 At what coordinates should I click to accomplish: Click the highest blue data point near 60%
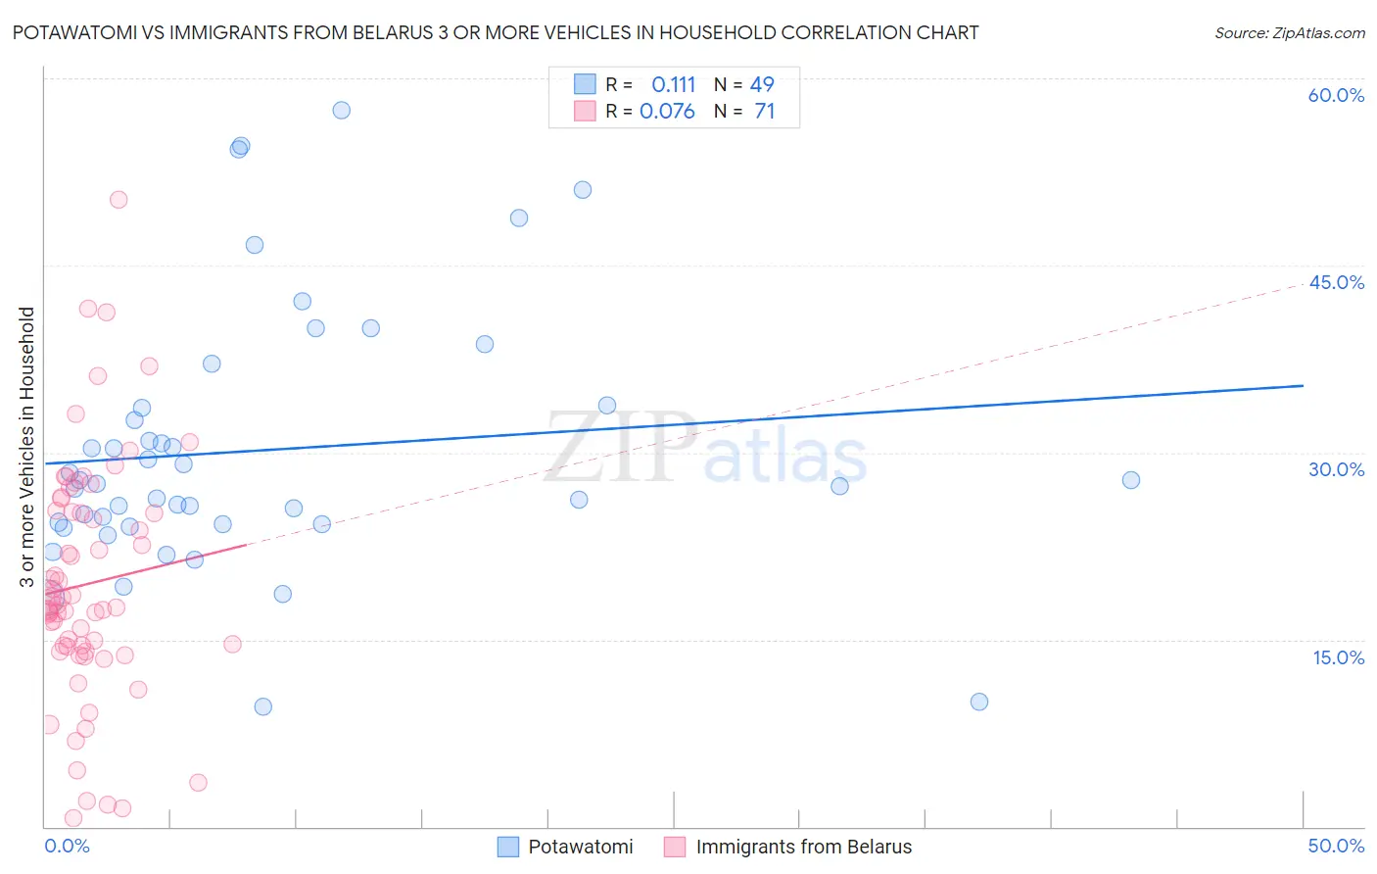pyautogui.click(x=341, y=110)
